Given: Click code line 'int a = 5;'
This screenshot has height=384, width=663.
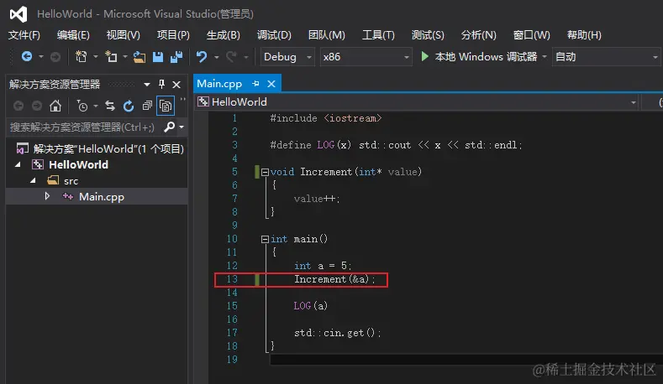Looking at the screenshot, I should [x=323, y=266].
